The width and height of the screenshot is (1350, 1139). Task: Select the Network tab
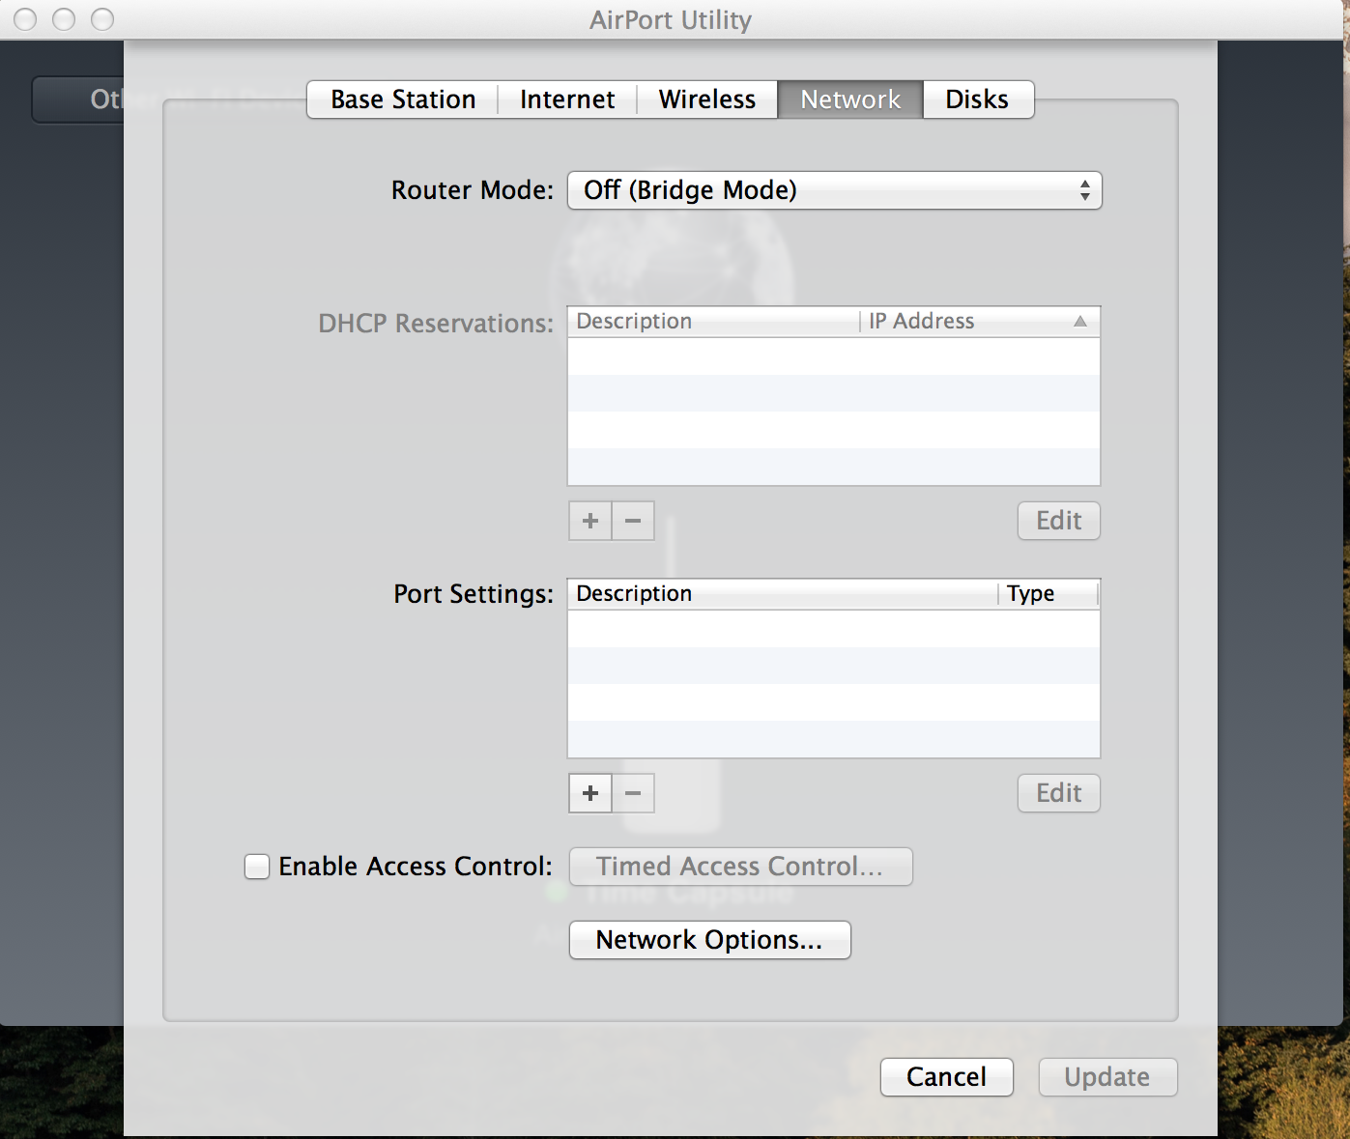pos(849,99)
